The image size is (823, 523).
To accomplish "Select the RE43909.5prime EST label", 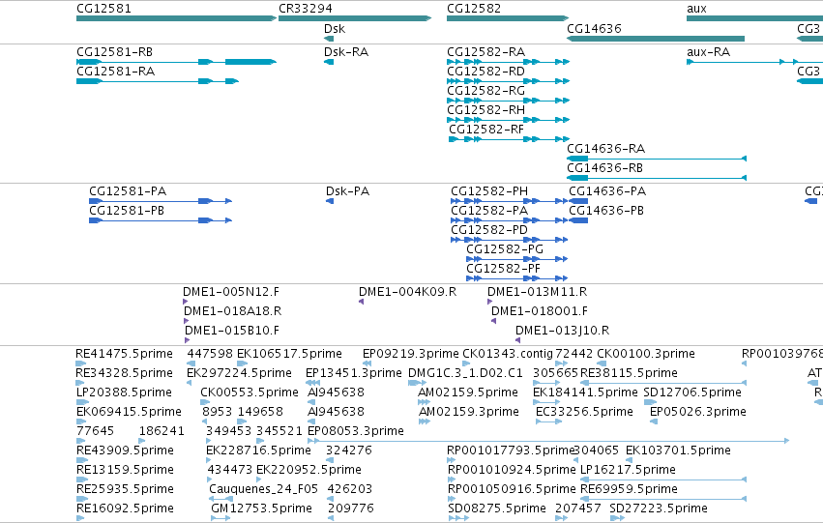I will (125, 451).
